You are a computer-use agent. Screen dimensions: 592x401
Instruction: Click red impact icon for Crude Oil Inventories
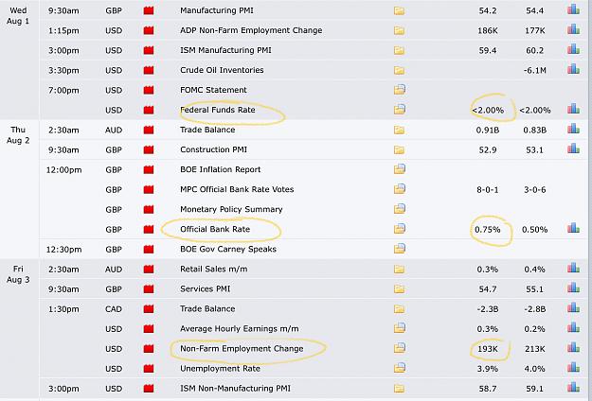(x=149, y=70)
